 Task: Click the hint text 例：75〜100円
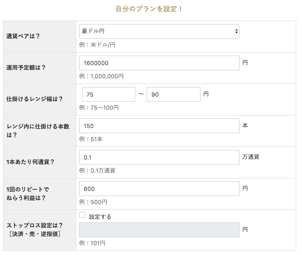click(x=99, y=108)
